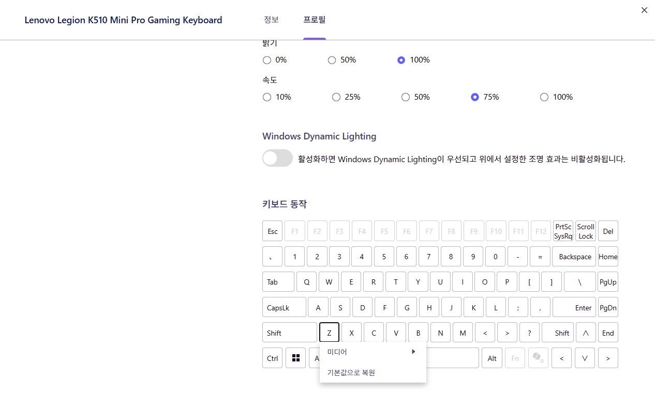655x395 pixels.
Task: Select the PgUp key
Action: coord(608,281)
